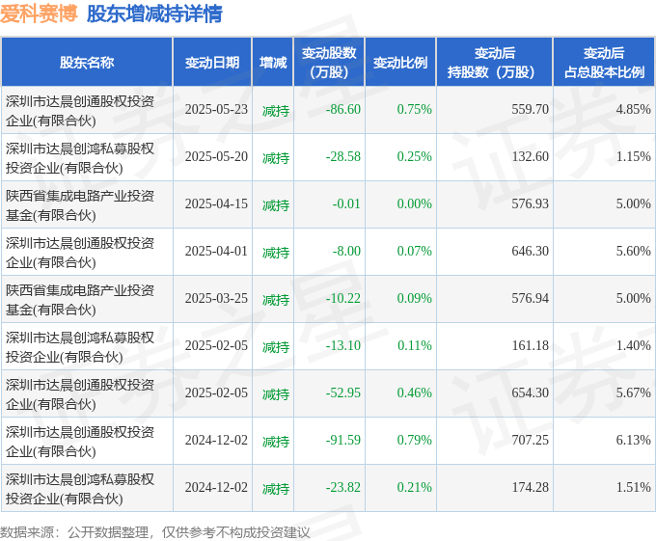The width and height of the screenshot is (656, 541).
Task: Click the share change value -13.10
Action: [x=343, y=346]
